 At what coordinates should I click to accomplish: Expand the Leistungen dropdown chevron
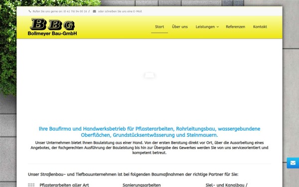[218, 27]
